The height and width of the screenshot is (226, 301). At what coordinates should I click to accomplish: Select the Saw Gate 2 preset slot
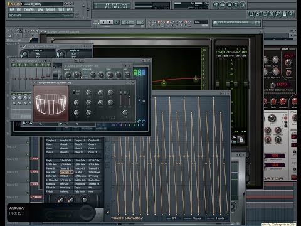(66, 172)
